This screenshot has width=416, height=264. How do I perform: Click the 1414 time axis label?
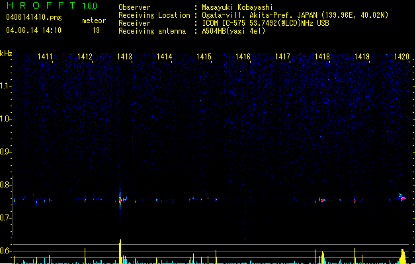coord(164,56)
